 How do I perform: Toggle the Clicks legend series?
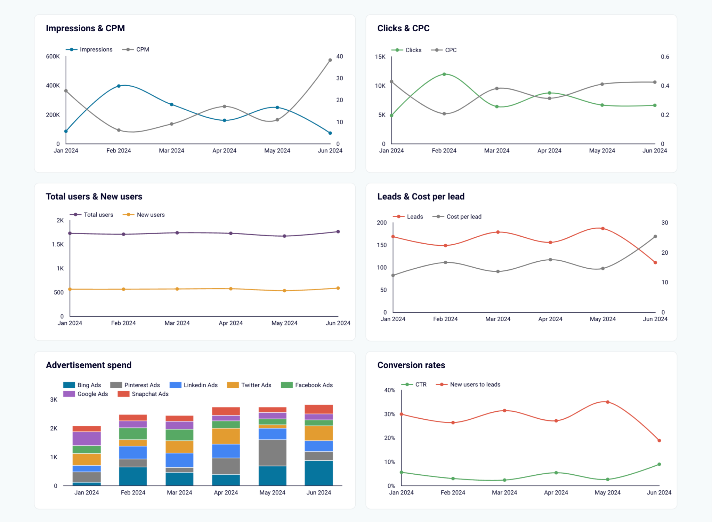point(413,50)
